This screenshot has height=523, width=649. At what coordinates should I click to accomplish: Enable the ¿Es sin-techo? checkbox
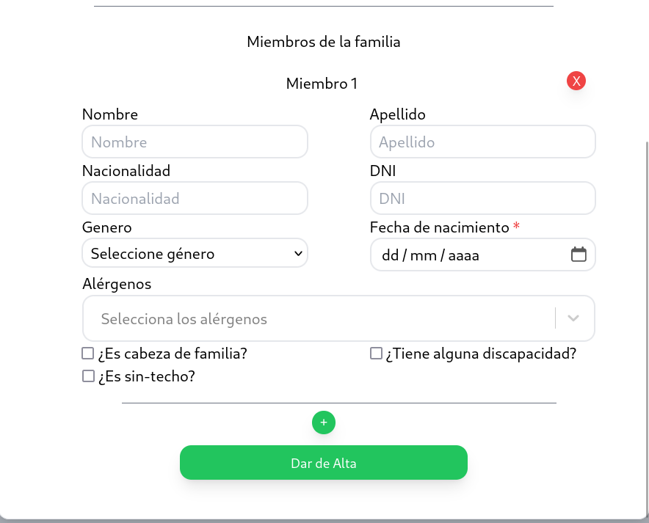(x=88, y=376)
